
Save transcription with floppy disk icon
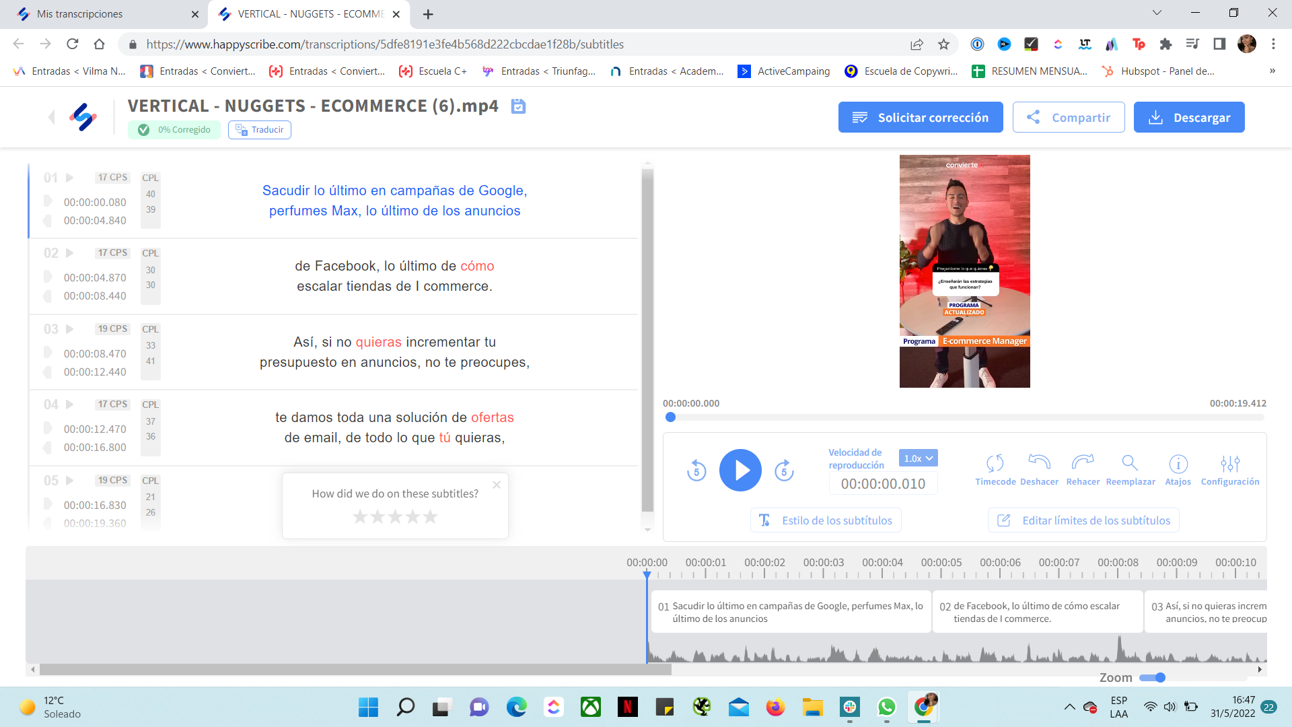(x=518, y=106)
